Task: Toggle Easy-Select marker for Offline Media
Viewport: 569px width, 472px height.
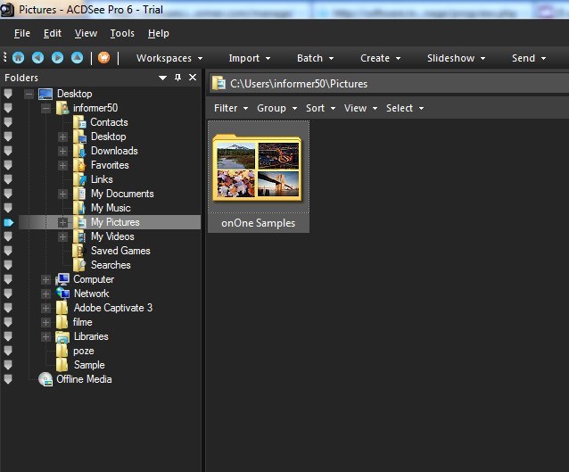Action: (8, 379)
